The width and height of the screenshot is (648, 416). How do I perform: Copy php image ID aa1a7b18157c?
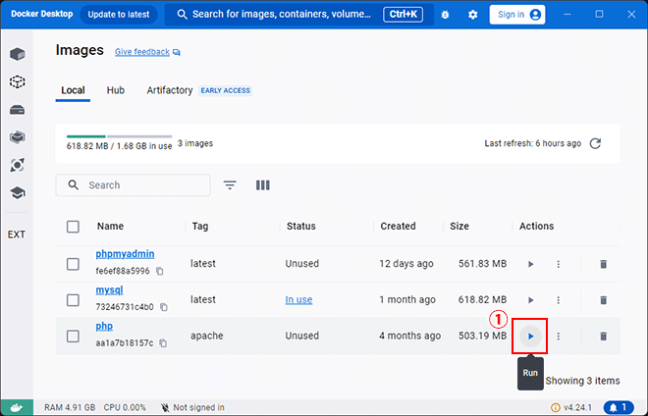pos(163,342)
